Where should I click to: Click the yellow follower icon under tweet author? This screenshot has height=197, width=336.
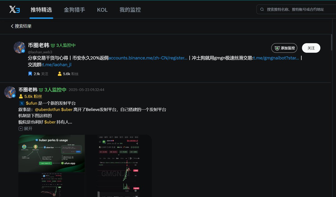click(x=21, y=96)
